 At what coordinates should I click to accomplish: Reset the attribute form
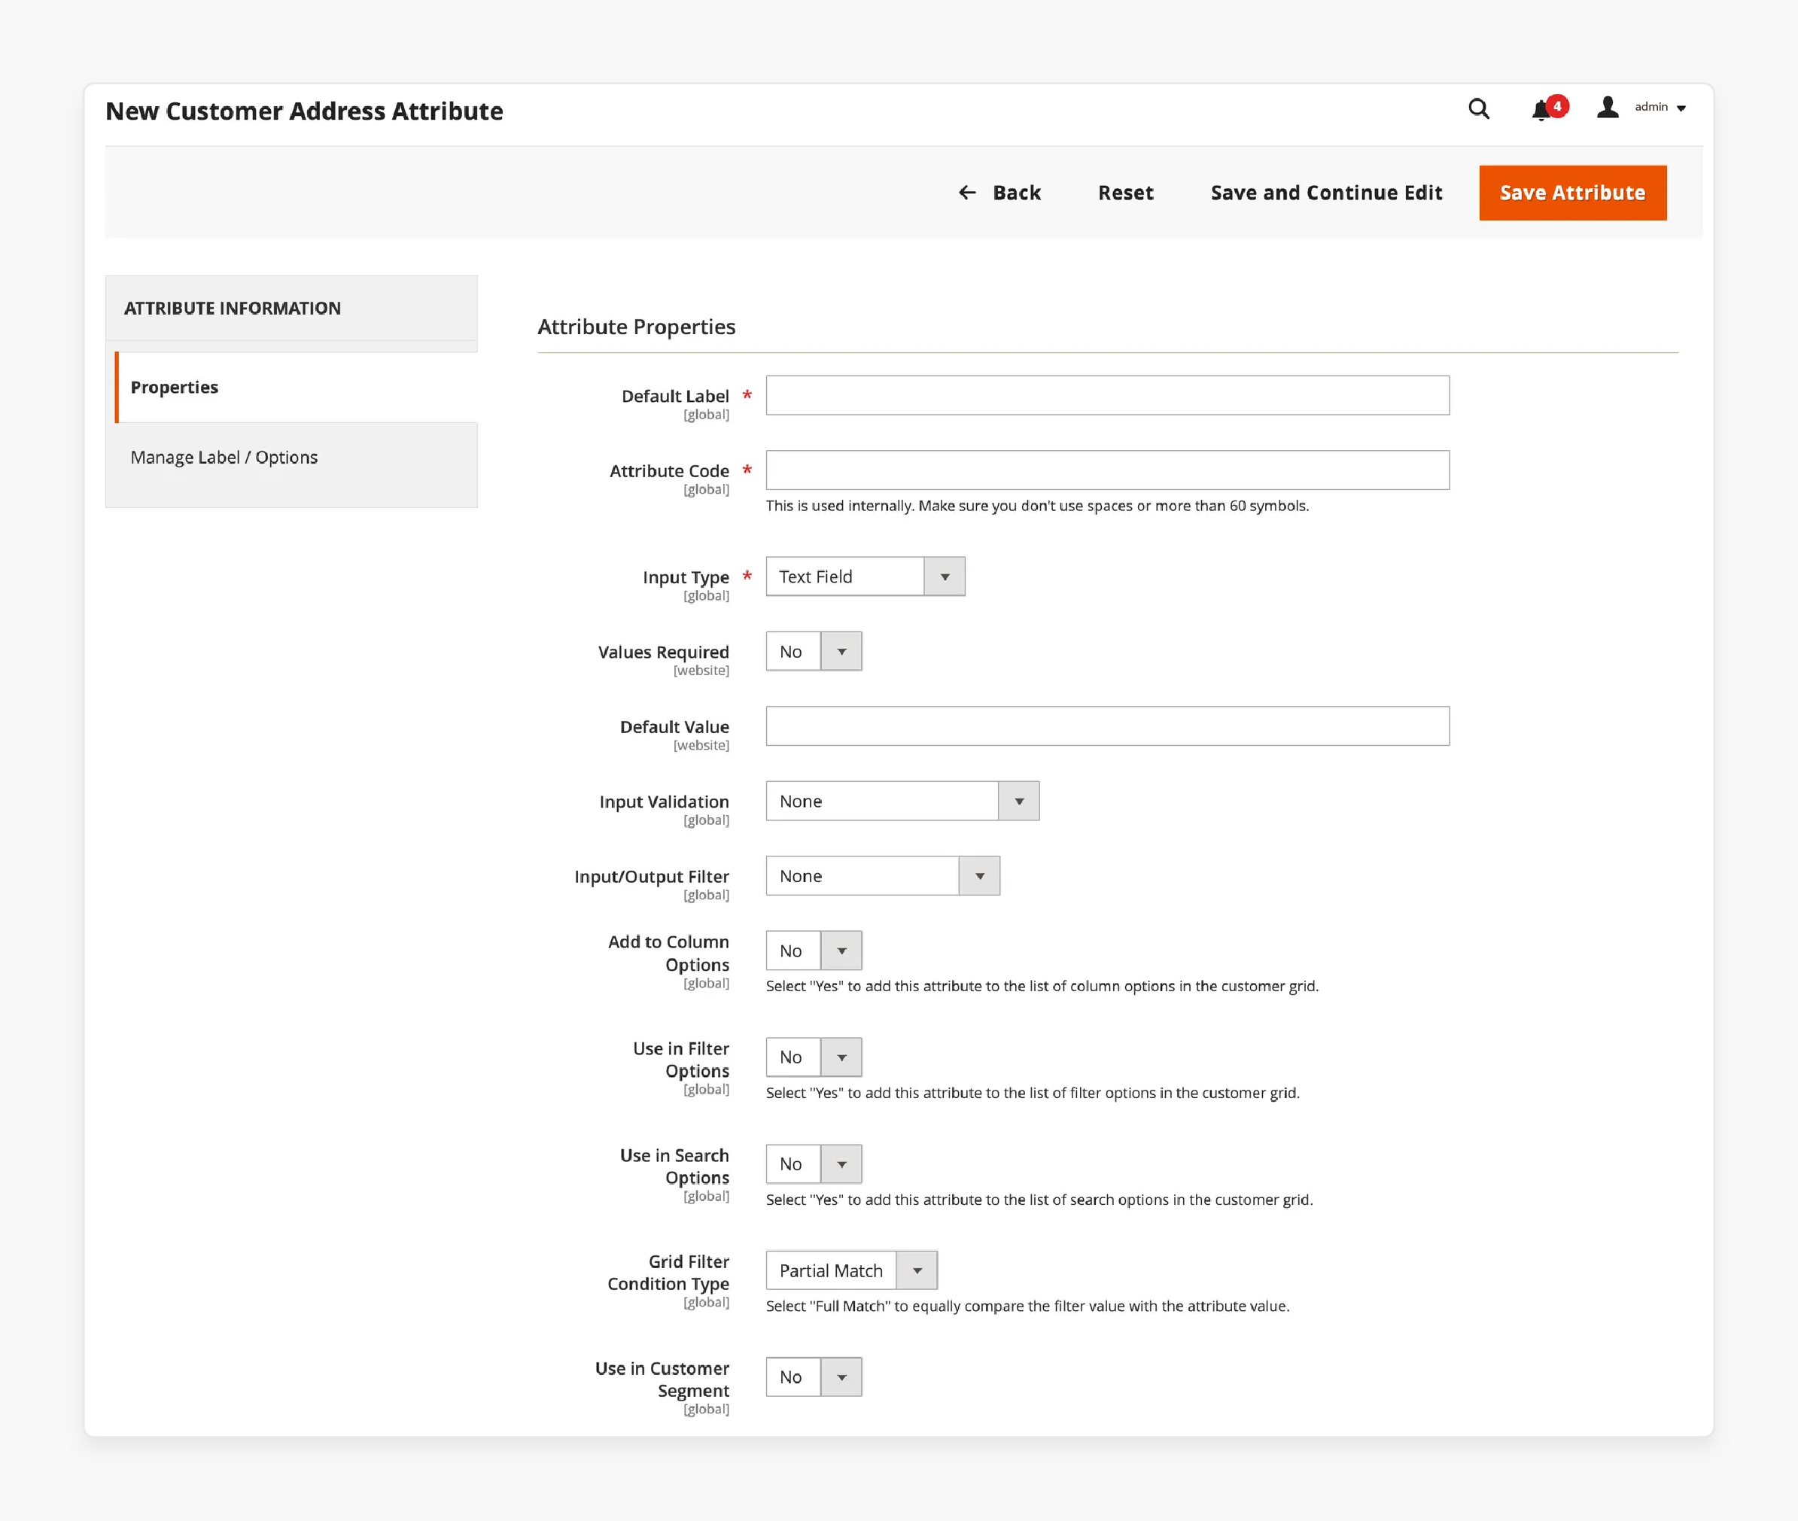coord(1124,192)
